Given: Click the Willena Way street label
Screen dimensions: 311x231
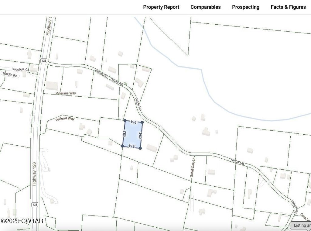Looking at the screenshot, I should point(65,119).
